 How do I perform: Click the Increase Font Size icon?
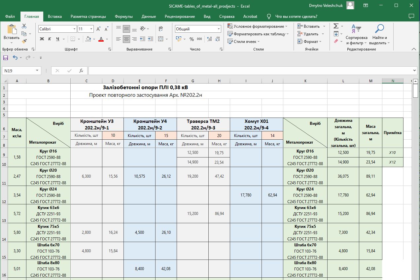click(98, 29)
